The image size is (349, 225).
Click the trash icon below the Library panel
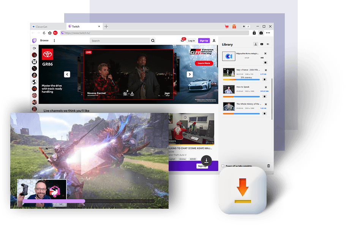tap(269, 166)
